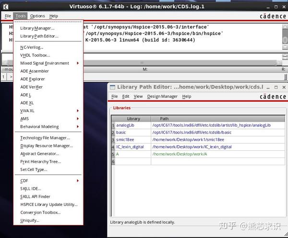Select the smic18ee library row

pos(198,140)
